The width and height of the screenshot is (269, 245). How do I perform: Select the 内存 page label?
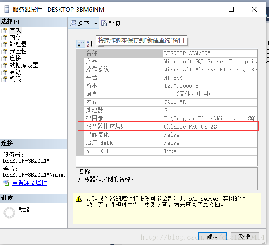pyautogui.click(x=15, y=37)
